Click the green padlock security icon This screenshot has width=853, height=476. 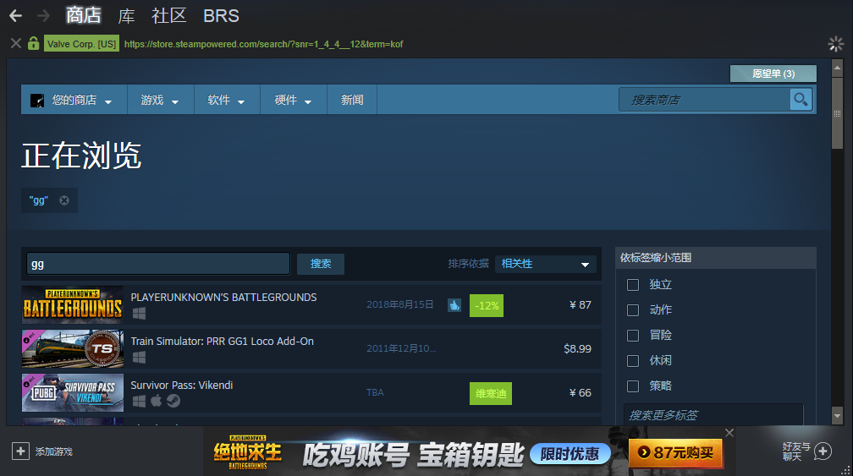tap(33, 43)
